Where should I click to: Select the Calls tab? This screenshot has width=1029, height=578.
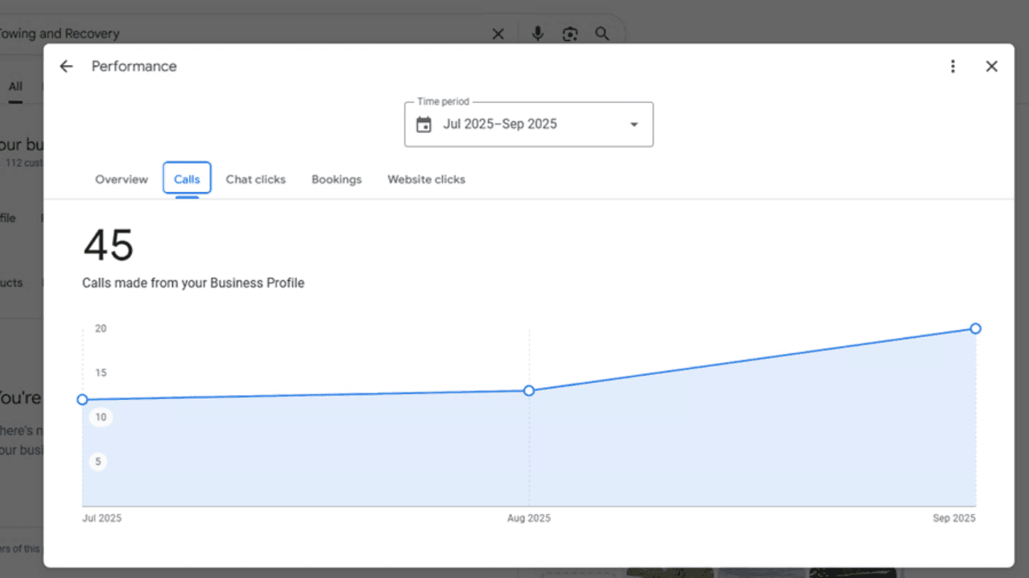point(187,179)
